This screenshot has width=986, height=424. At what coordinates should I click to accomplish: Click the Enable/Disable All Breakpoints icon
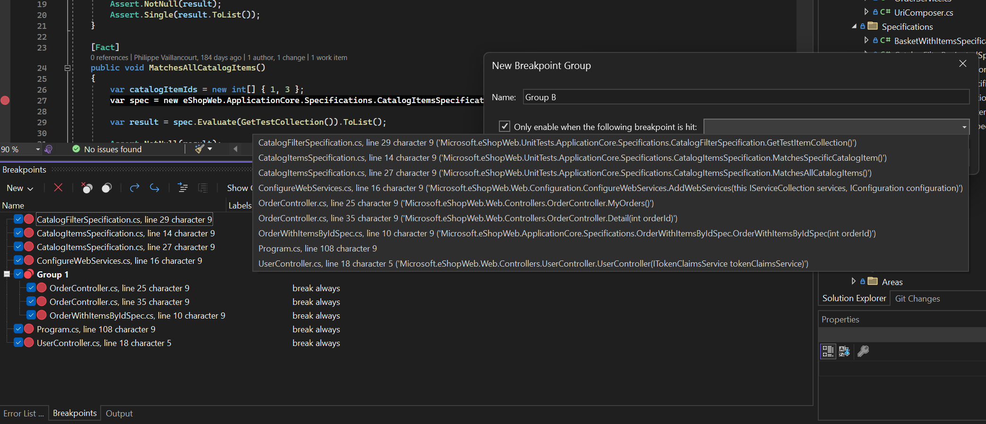click(x=107, y=188)
